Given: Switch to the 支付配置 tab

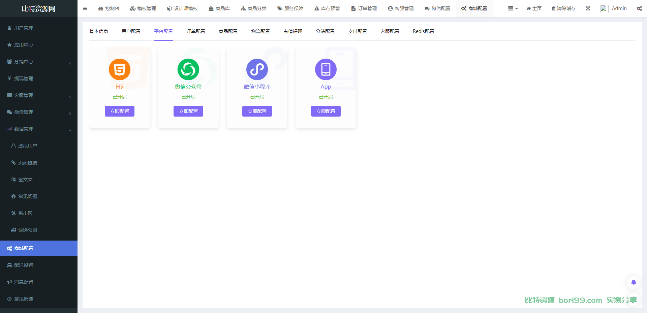Looking at the screenshot, I should pyautogui.click(x=358, y=31).
